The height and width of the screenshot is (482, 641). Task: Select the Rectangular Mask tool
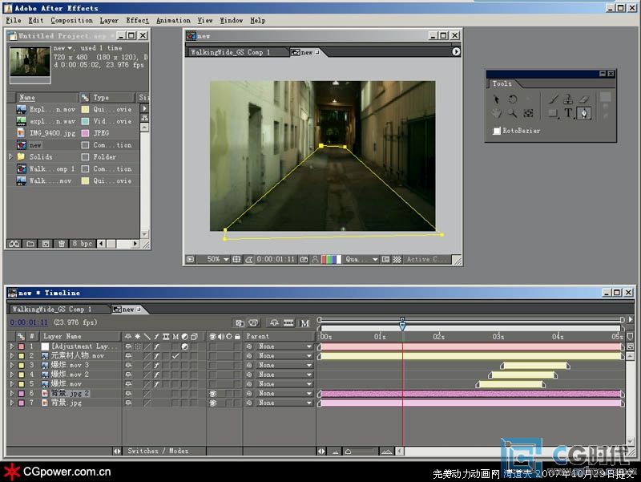click(553, 113)
